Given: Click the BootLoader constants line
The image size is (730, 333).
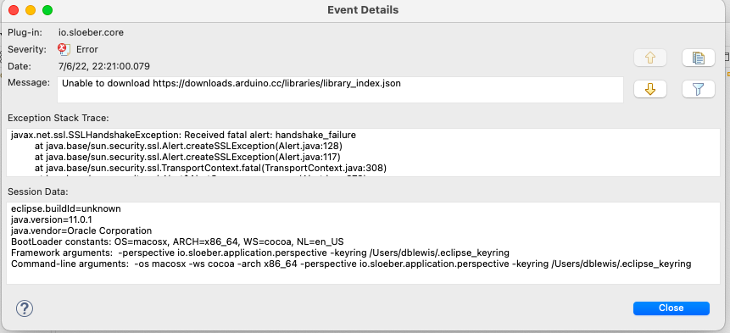Looking at the screenshot, I should pyautogui.click(x=177, y=241).
